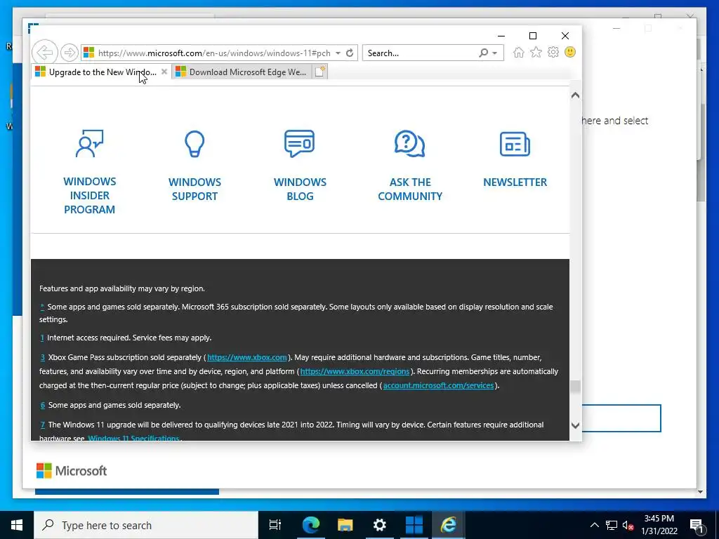Refresh the page with the reload icon
This screenshot has width=719, height=539.
point(350,53)
